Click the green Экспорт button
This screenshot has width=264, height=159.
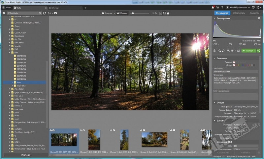248,51
